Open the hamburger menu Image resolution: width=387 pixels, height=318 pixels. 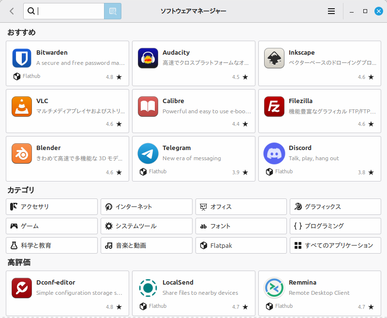pos(331,11)
